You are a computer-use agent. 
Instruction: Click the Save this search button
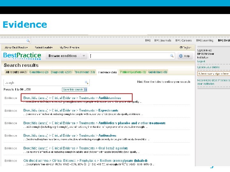click(x=75, y=90)
